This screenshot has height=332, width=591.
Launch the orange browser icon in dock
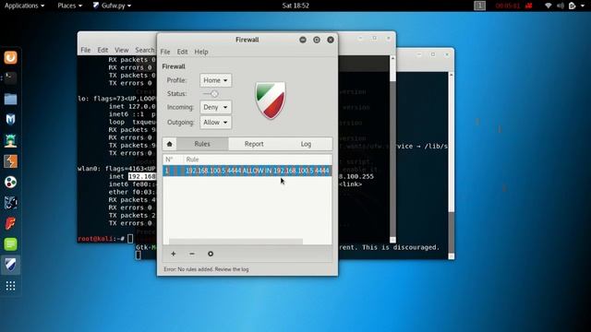[10, 57]
